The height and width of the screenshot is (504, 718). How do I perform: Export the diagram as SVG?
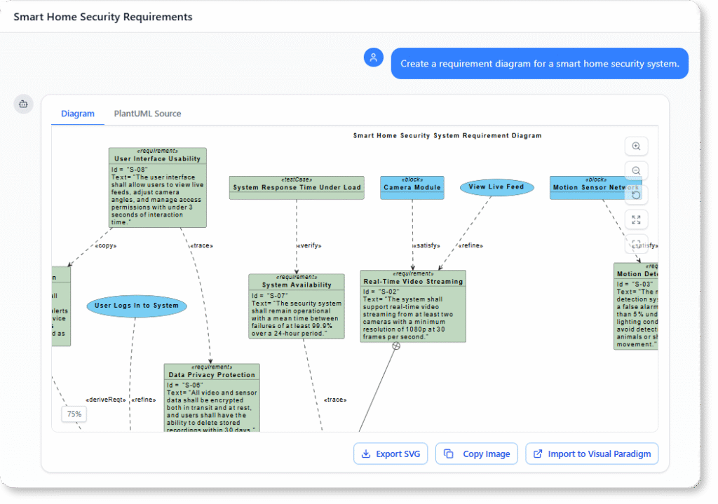pos(391,454)
